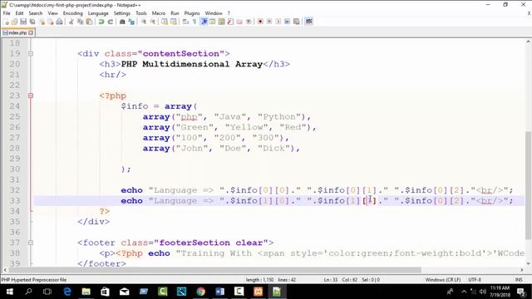Click the Stop Recording macro icon
532x299 pixels.
point(269,22)
